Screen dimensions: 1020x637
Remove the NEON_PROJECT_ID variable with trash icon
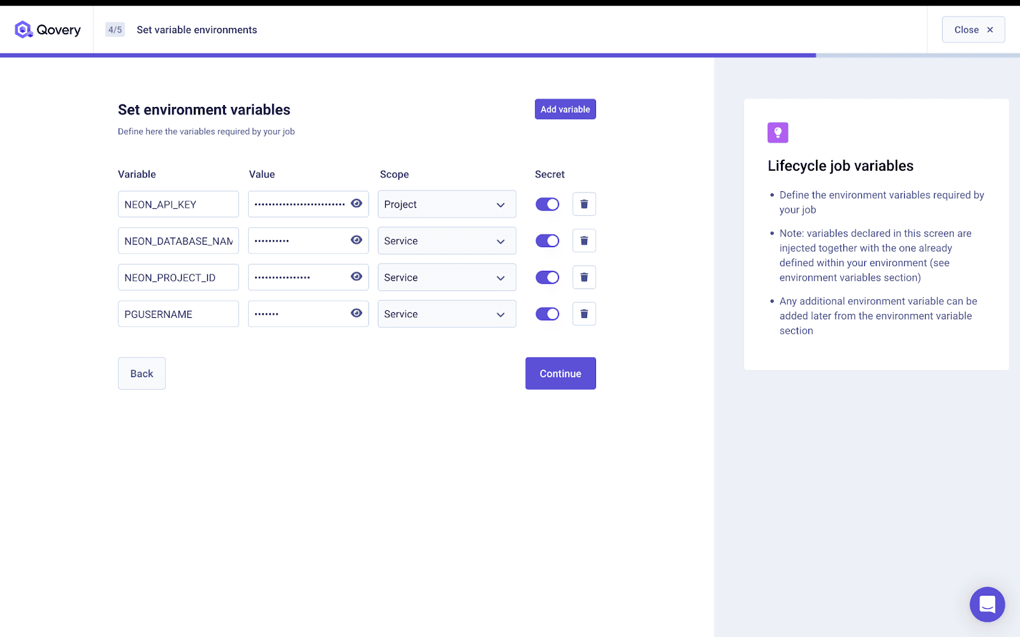(584, 278)
